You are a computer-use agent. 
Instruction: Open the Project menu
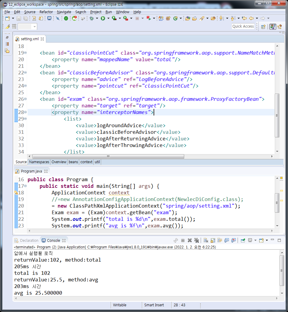[96, 12]
